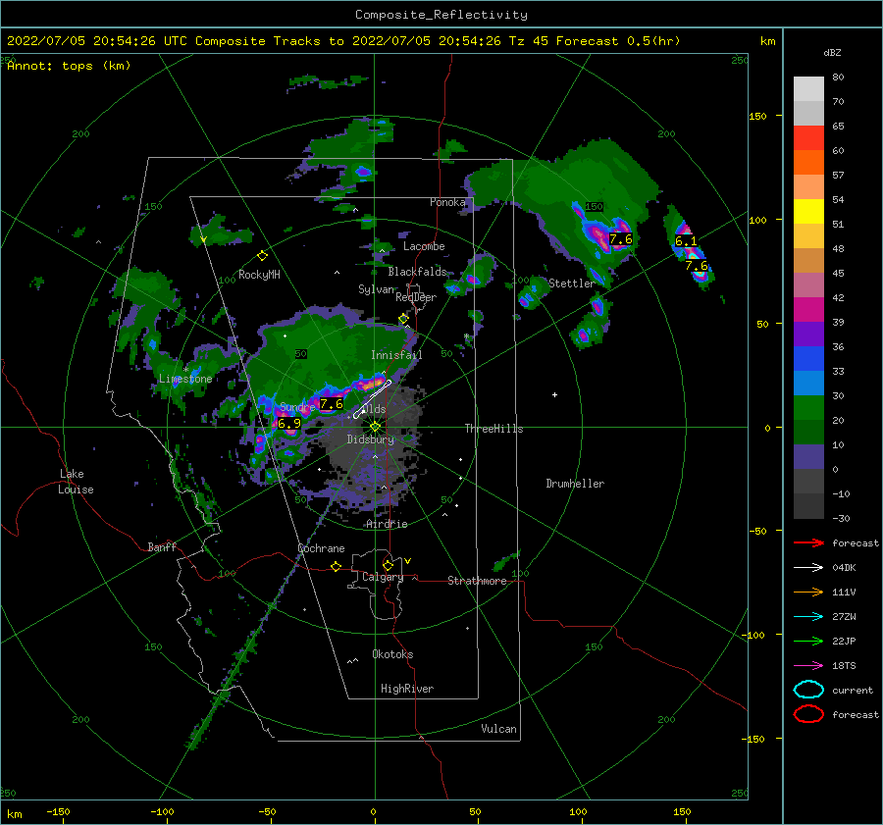Click the Banff town label
This screenshot has width=883, height=825.
coord(162,546)
